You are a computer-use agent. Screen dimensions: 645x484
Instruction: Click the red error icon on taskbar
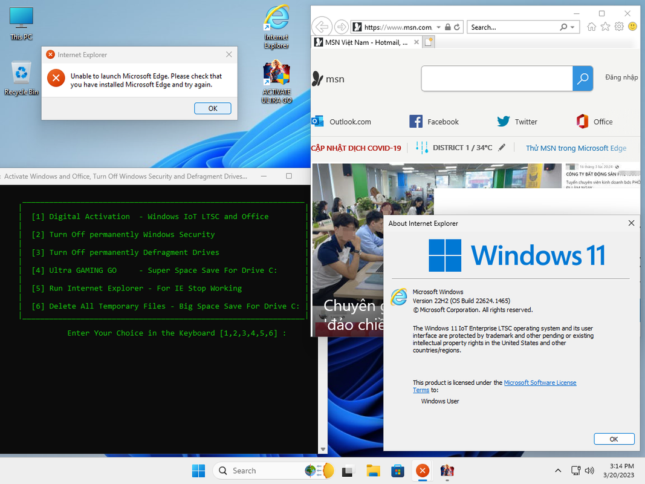[423, 471]
